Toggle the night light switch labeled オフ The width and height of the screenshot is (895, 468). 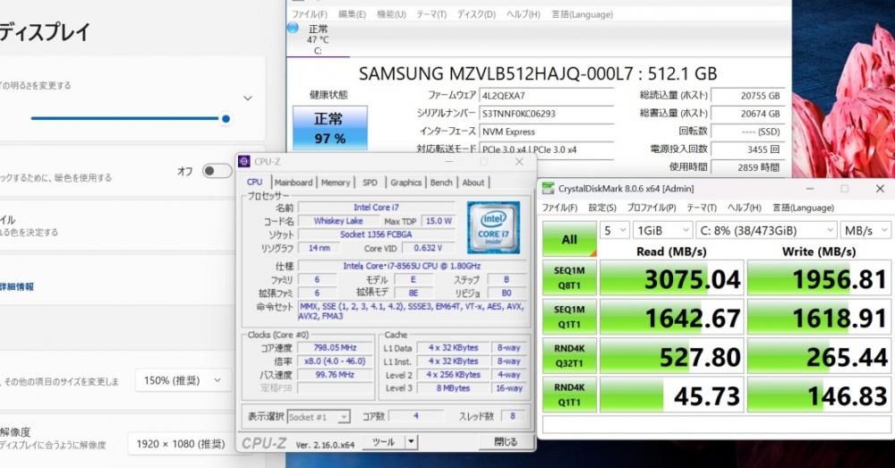point(217,171)
